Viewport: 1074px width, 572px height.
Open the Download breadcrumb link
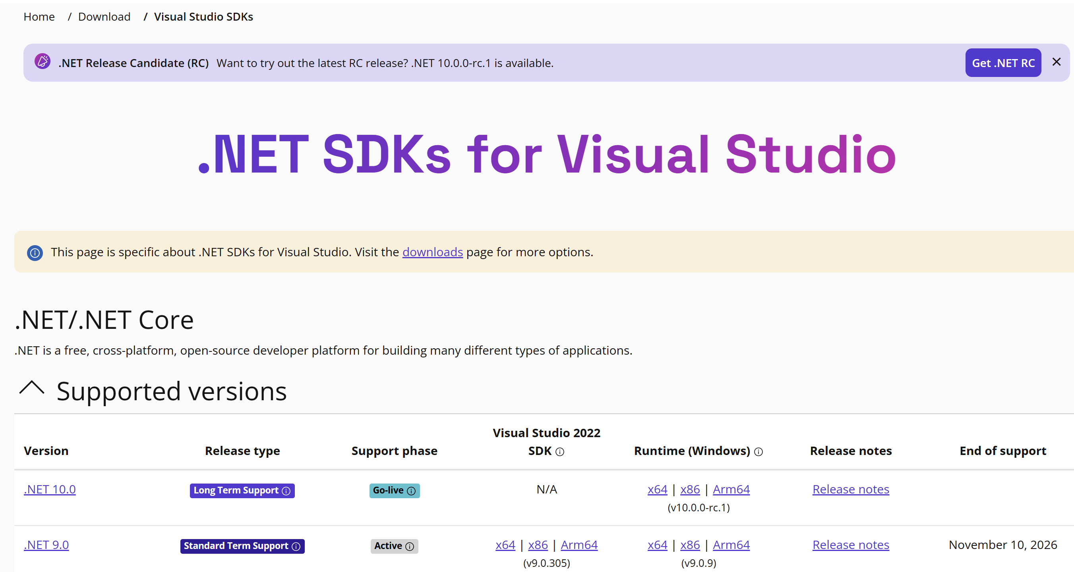click(x=104, y=17)
